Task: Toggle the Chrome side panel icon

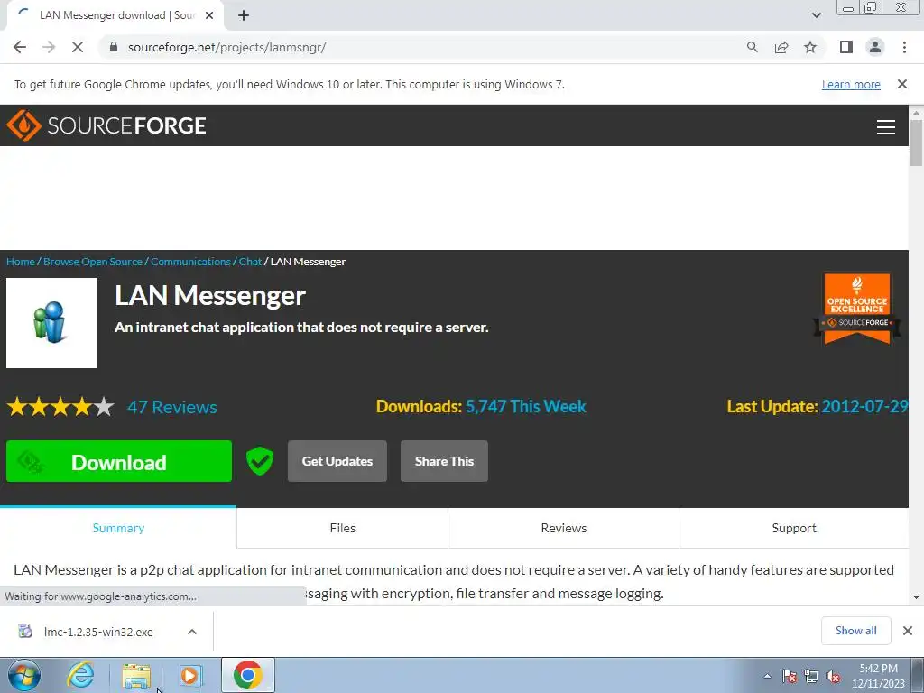Action: pyautogui.click(x=846, y=47)
